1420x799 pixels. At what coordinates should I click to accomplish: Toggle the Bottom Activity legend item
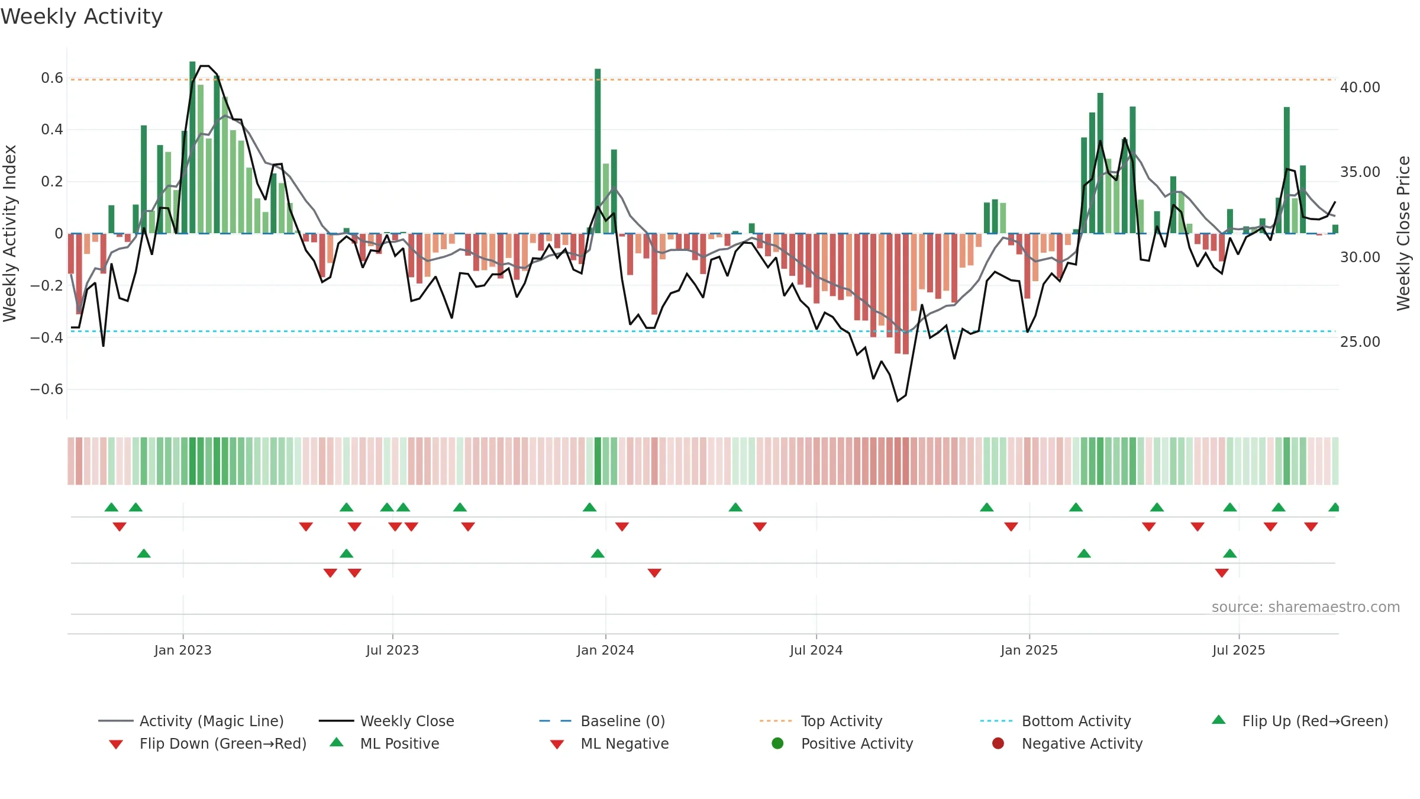[x=1056, y=721]
